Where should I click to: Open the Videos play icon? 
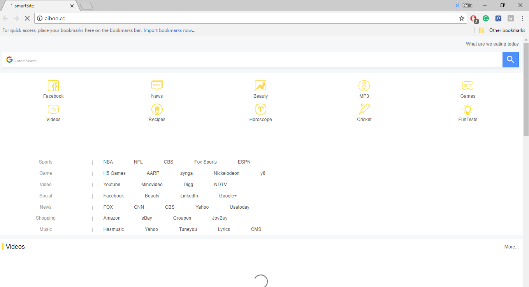pyautogui.click(x=53, y=109)
